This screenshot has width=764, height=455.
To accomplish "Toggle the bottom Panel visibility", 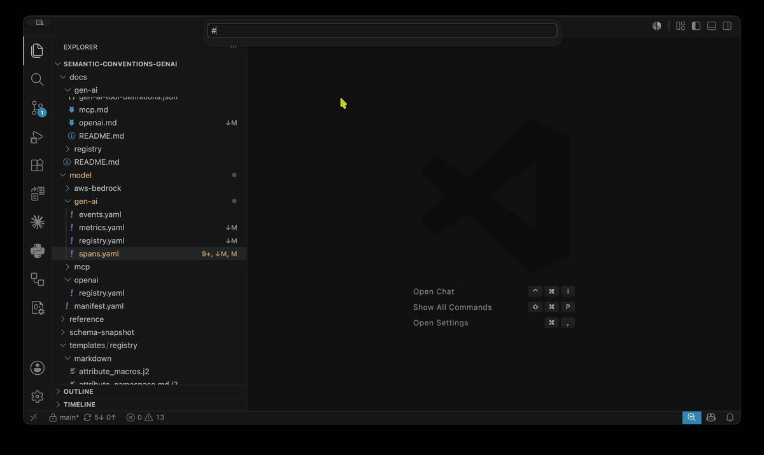I will pyautogui.click(x=712, y=26).
